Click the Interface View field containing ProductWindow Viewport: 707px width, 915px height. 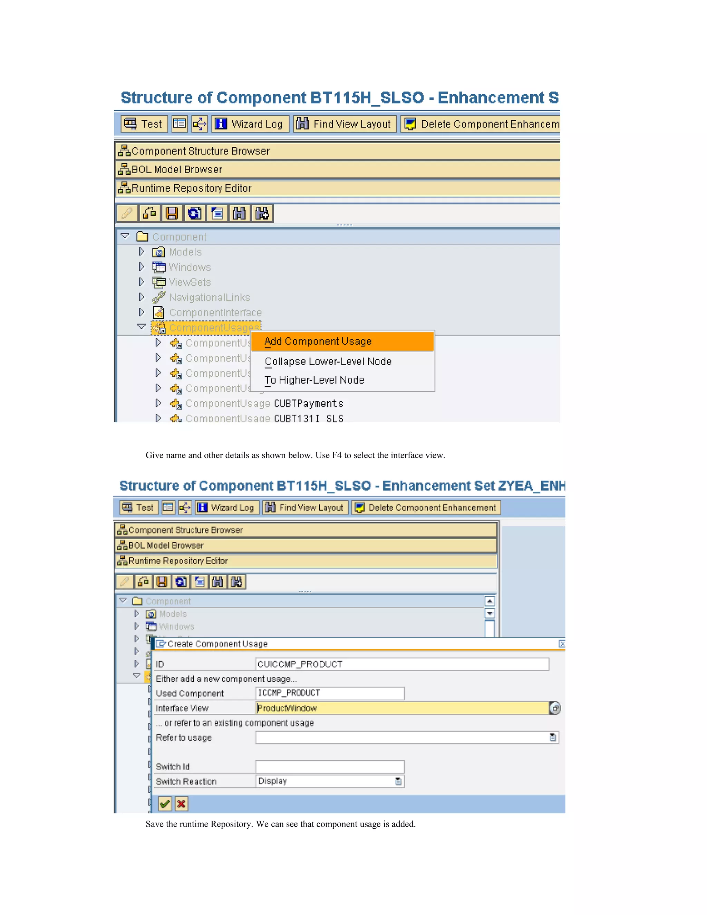pos(402,708)
